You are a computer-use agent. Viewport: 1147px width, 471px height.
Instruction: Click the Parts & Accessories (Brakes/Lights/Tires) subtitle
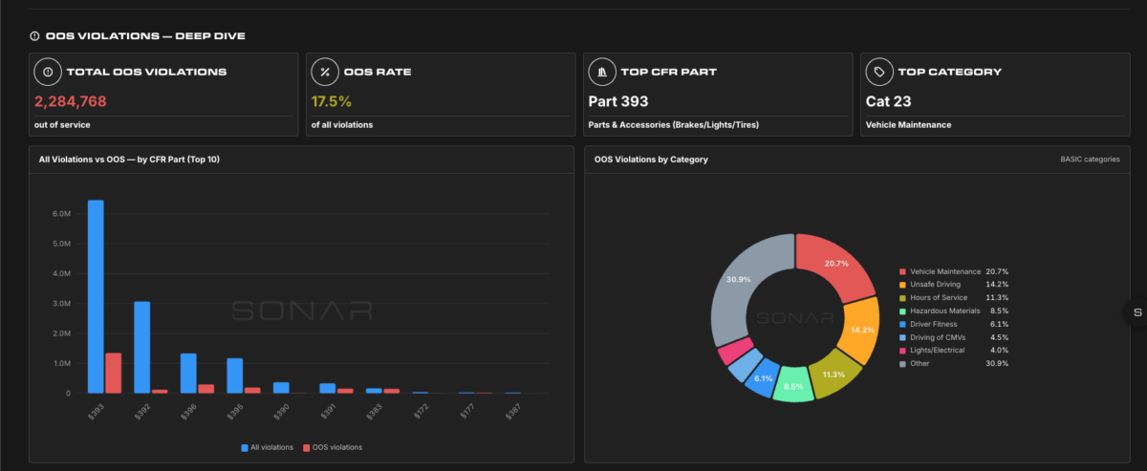pos(674,125)
